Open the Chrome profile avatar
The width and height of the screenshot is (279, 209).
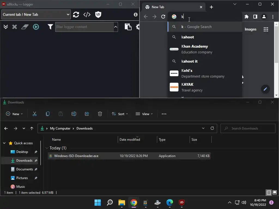click(264, 17)
